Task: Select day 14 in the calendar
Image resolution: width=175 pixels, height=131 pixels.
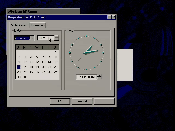Action: pyautogui.click(x=49, y=62)
